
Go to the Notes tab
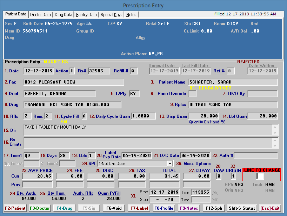(x=132, y=15)
